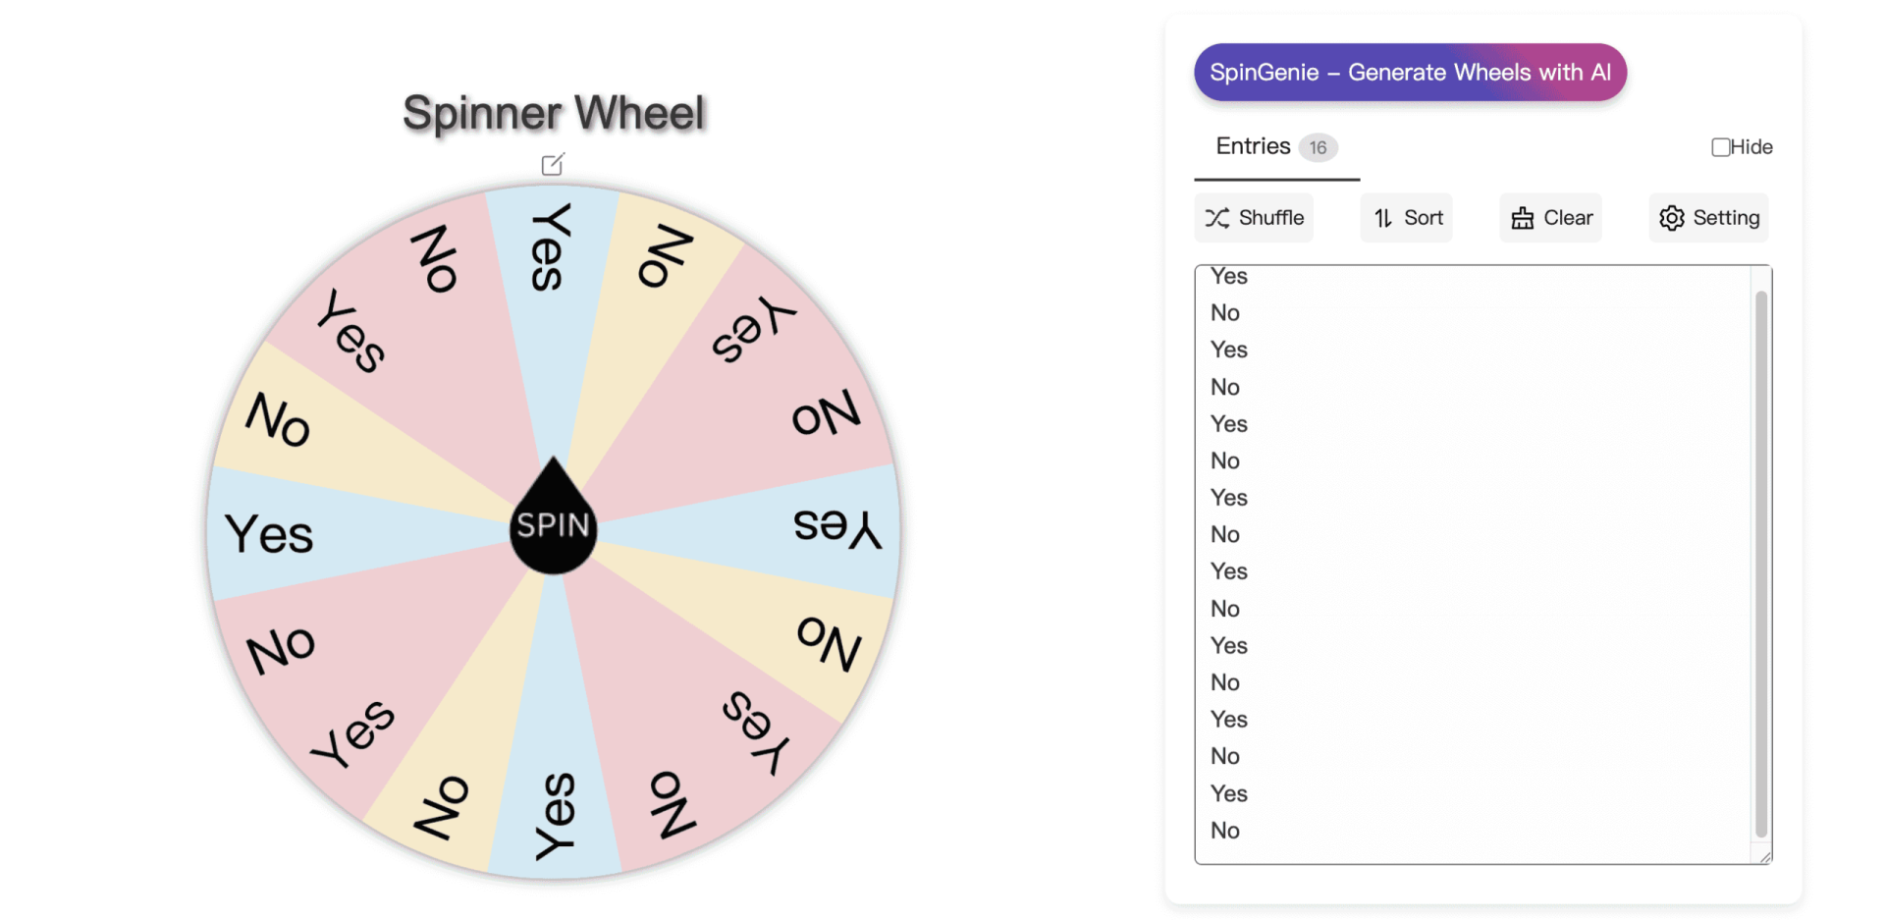Viewport: 1885px width, 920px height.
Task: Click the Sort button label
Action: coord(1424,218)
